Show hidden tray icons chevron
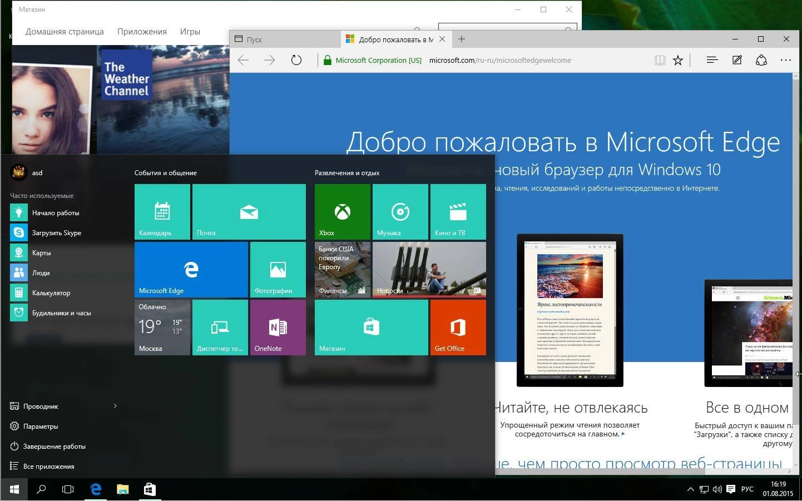Viewport: 802px width, 501px height. [x=691, y=489]
